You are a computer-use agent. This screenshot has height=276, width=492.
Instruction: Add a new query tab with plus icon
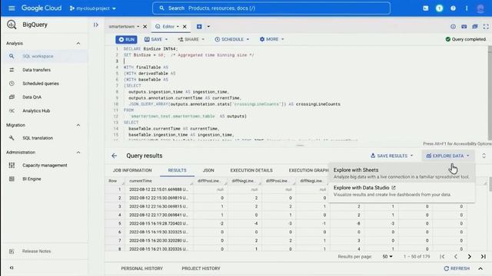(x=199, y=27)
